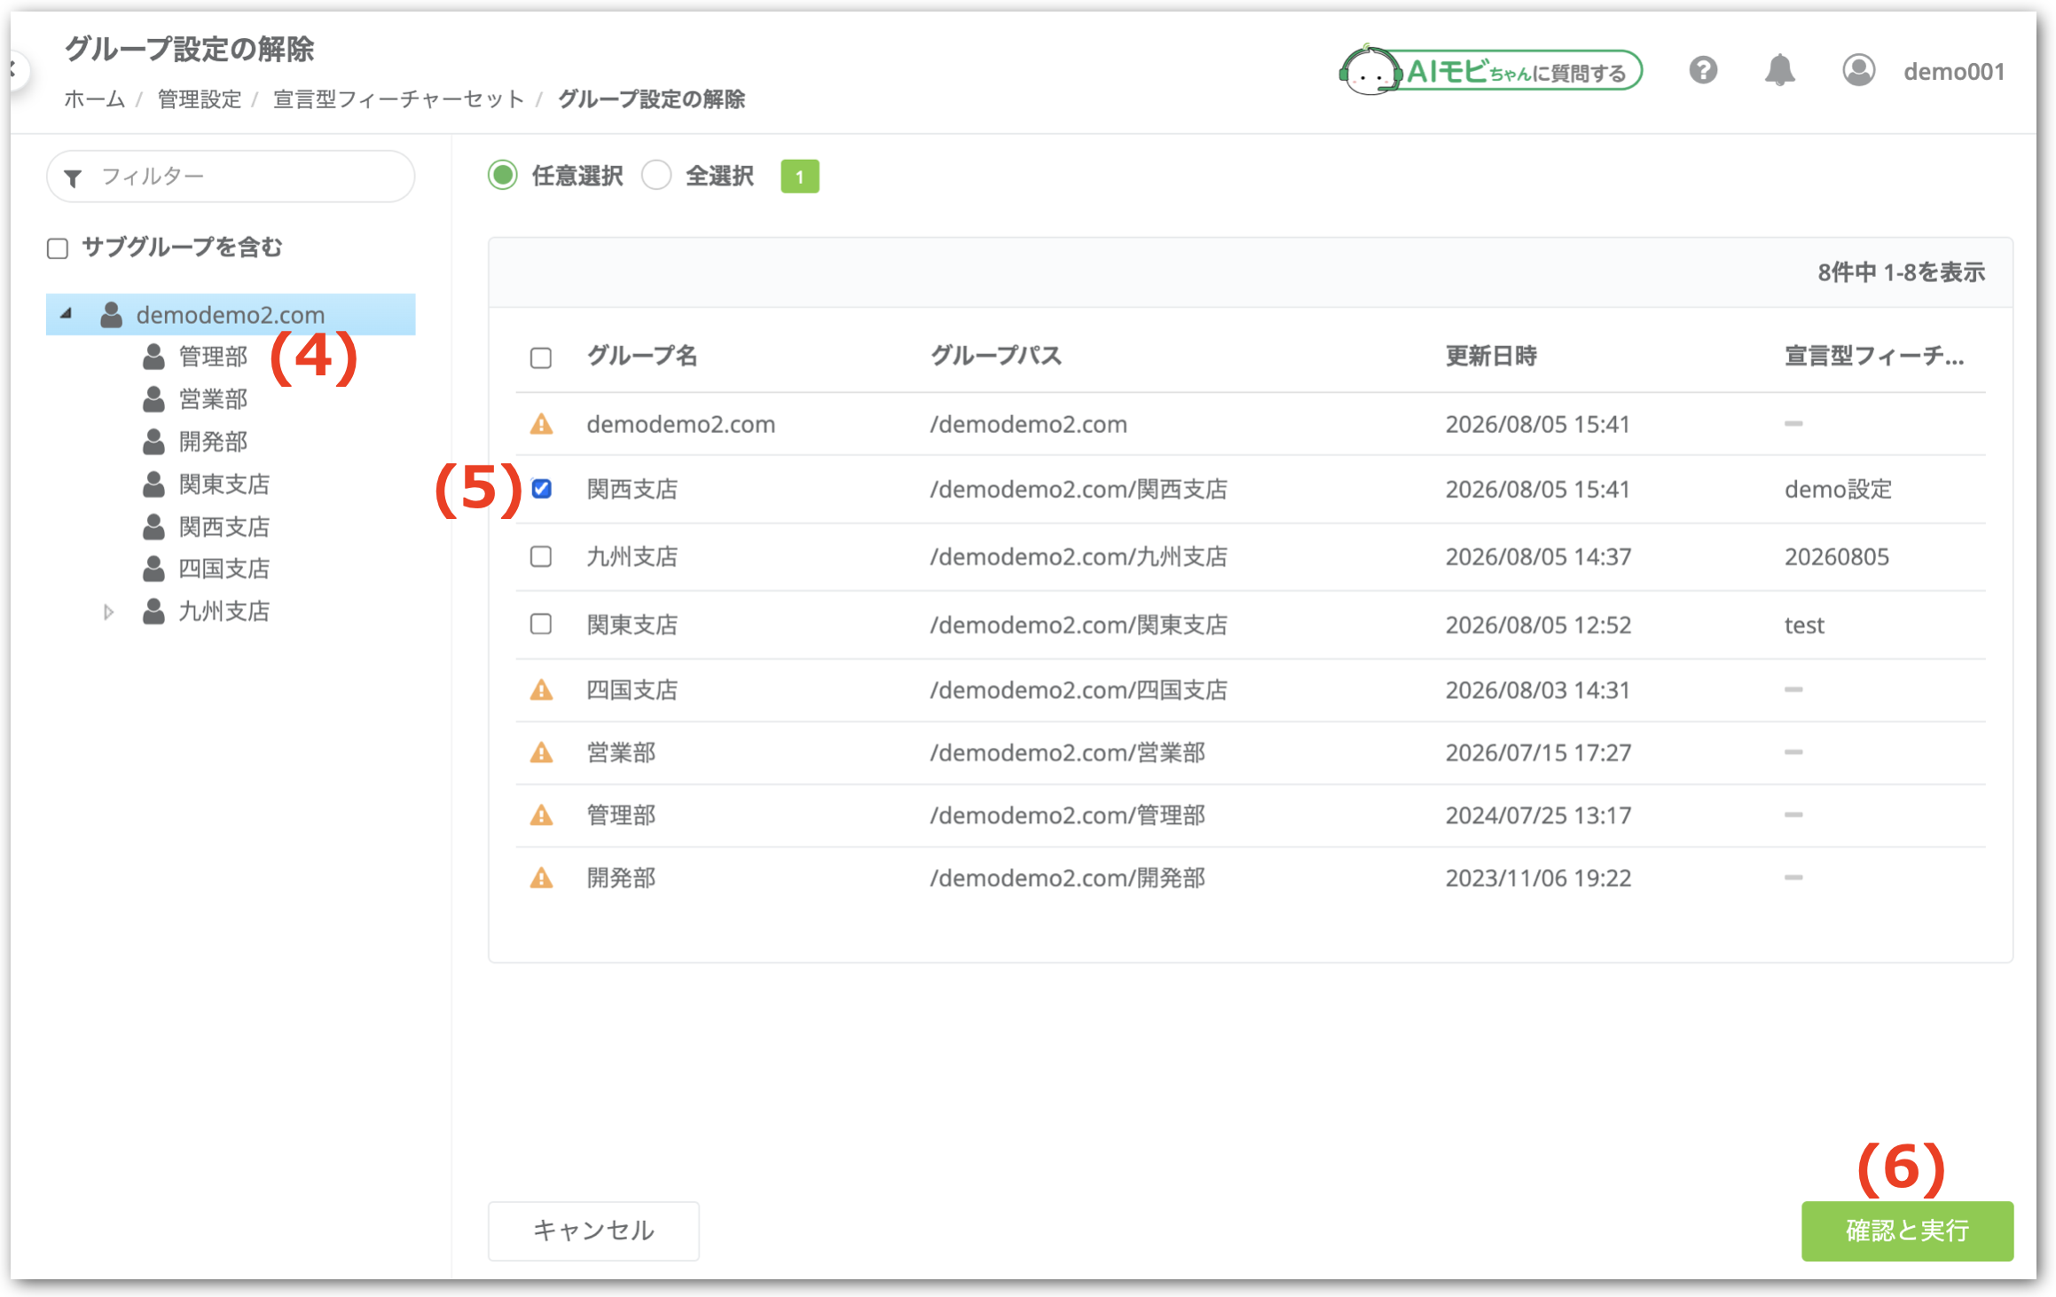
Task: Select 管理部 in the group tree
Action: (213, 357)
